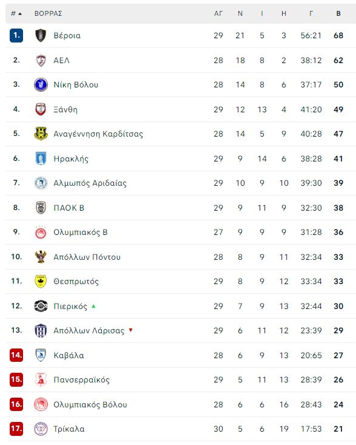Click the blue rank 1 position badge
The image size is (356, 445).
(16, 35)
